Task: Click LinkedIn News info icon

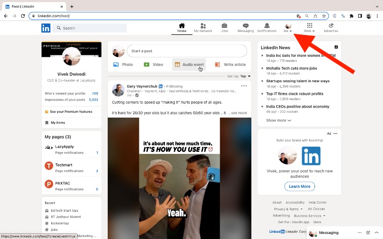Action: [336, 47]
